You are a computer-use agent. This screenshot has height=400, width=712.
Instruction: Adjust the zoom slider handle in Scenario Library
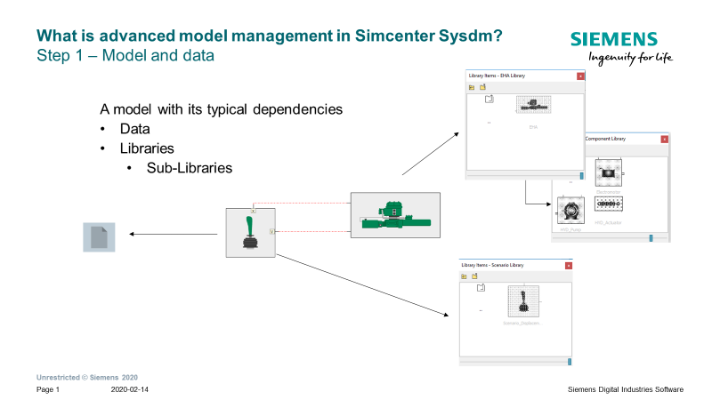click(x=570, y=362)
